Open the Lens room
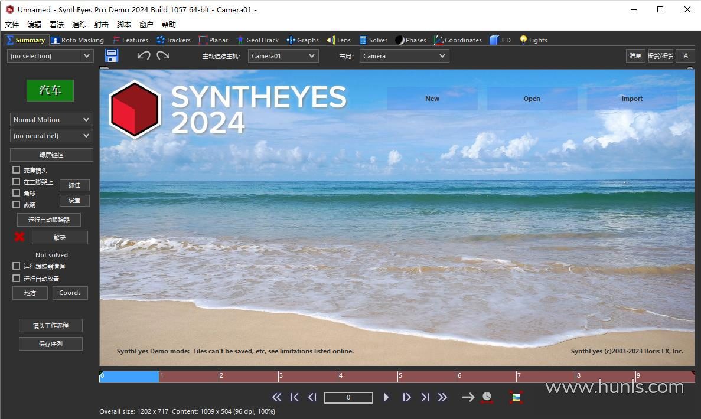Screen dimensions: 701x419 338,40
